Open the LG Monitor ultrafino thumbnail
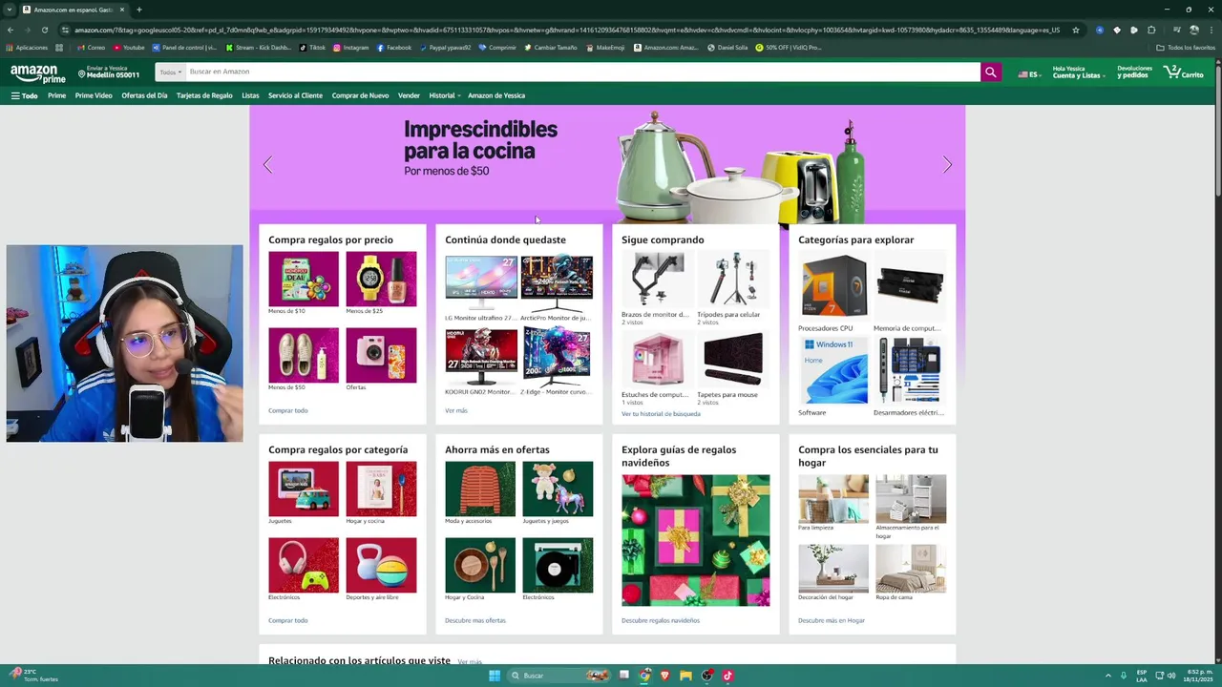 pos(480,282)
